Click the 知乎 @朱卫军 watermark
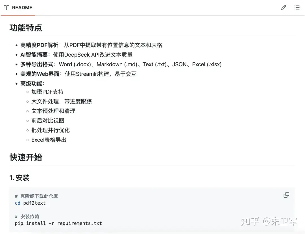This screenshot has height=234, width=305. click(x=269, y=222)
